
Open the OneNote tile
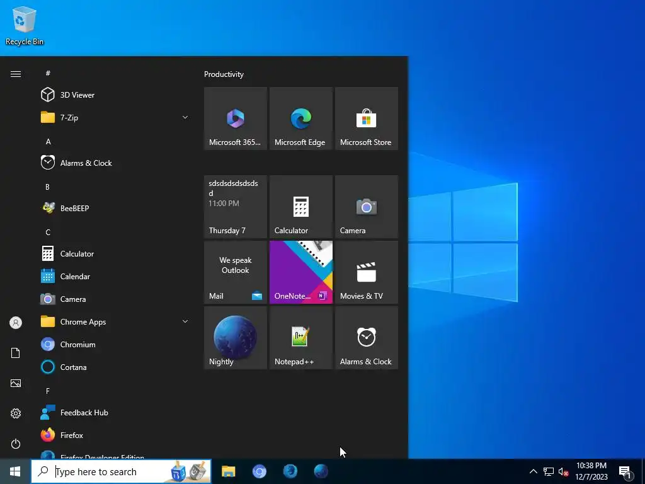[300, 272]
